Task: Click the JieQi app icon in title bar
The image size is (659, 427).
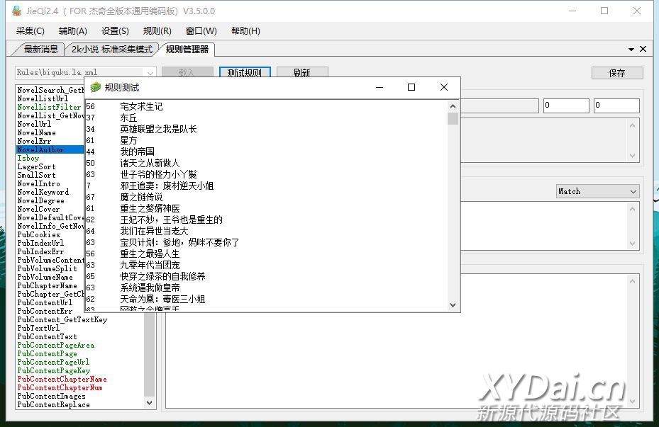Action: [16, 11]
